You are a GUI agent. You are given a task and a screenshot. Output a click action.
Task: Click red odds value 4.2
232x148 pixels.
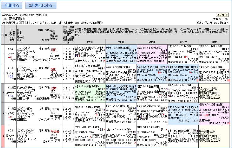(x=10, y=117)
